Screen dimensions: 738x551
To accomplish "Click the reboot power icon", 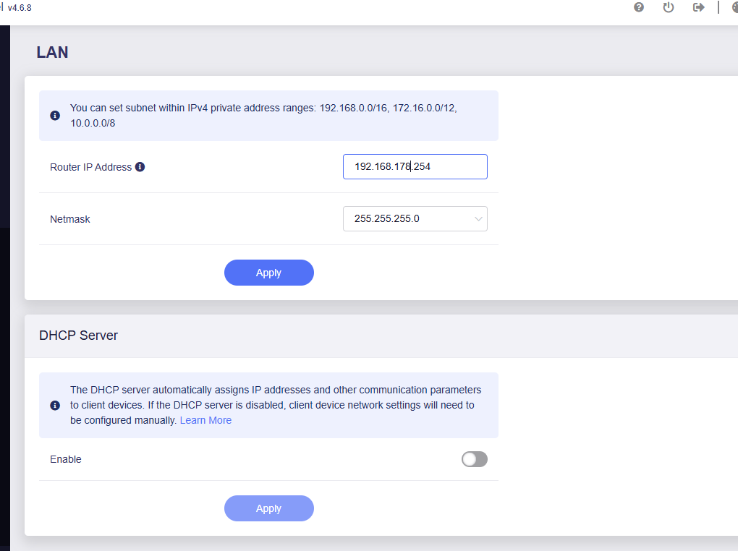I will tap(669, 7).
